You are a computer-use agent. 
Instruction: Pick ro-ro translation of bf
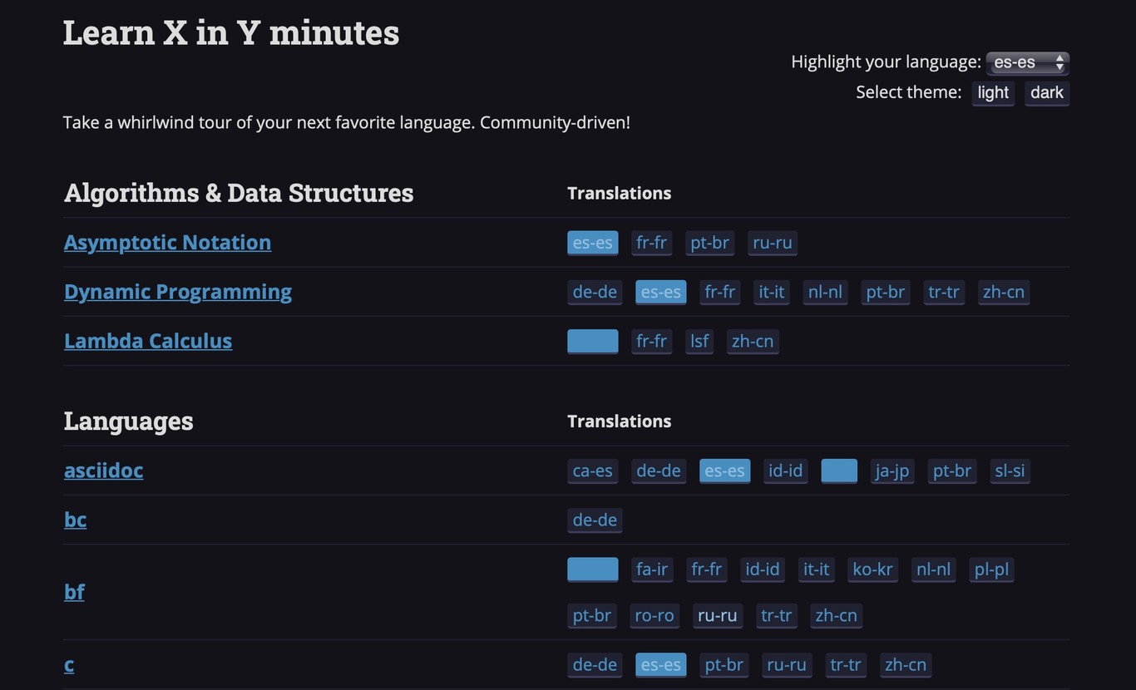(x=654, y=615)
